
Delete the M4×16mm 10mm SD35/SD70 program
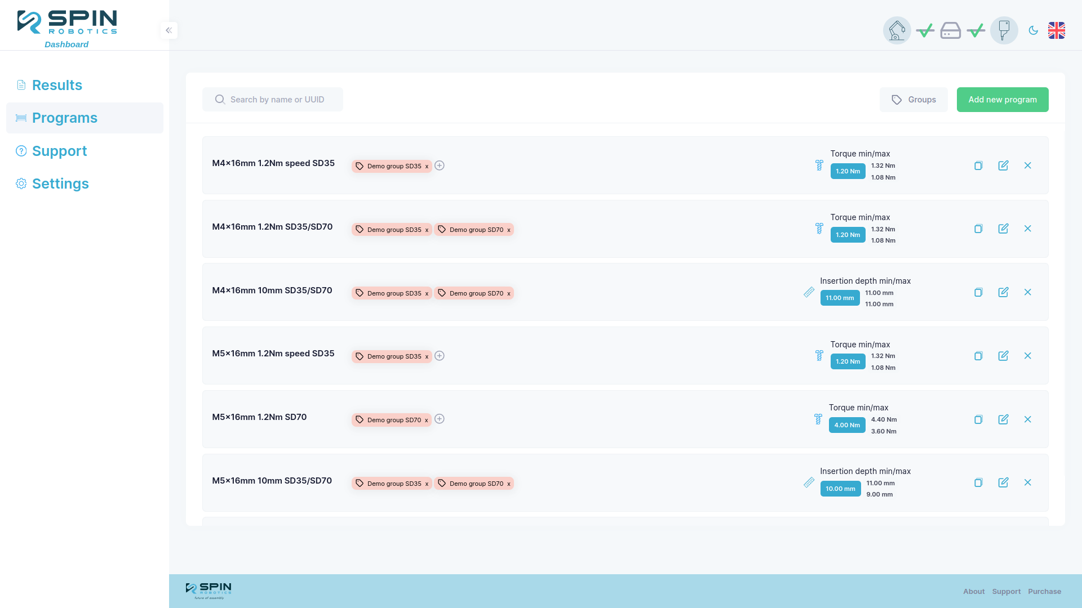tap(1027, 292)
